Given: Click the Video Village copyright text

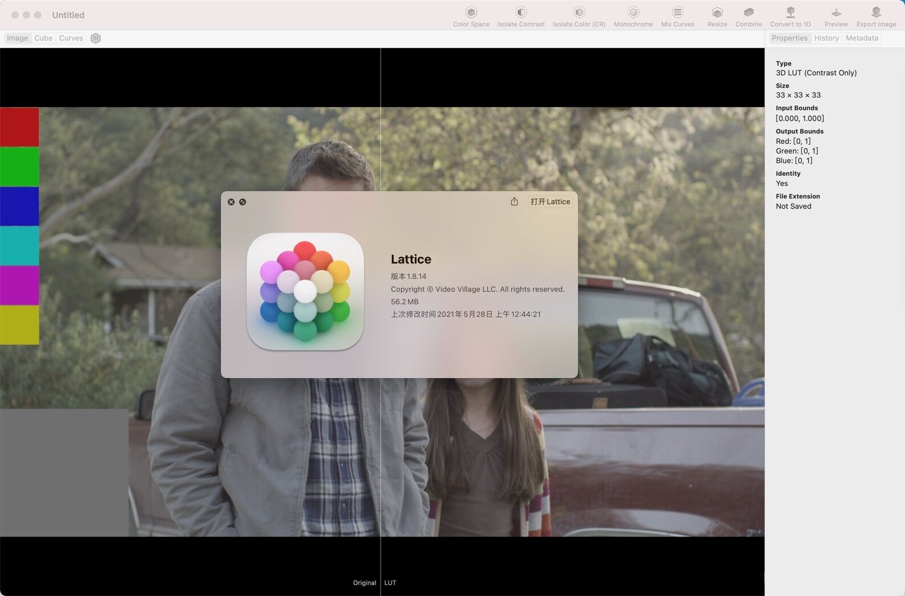Looking at the screenshot, I should pyautogui.click(x=478, y=289).
